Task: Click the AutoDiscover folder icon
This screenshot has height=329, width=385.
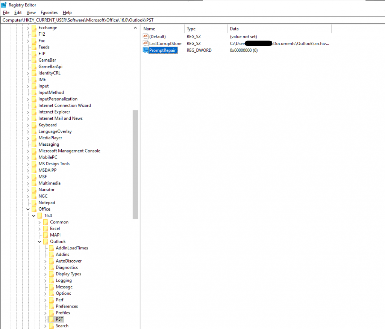Action: point(52,261)
